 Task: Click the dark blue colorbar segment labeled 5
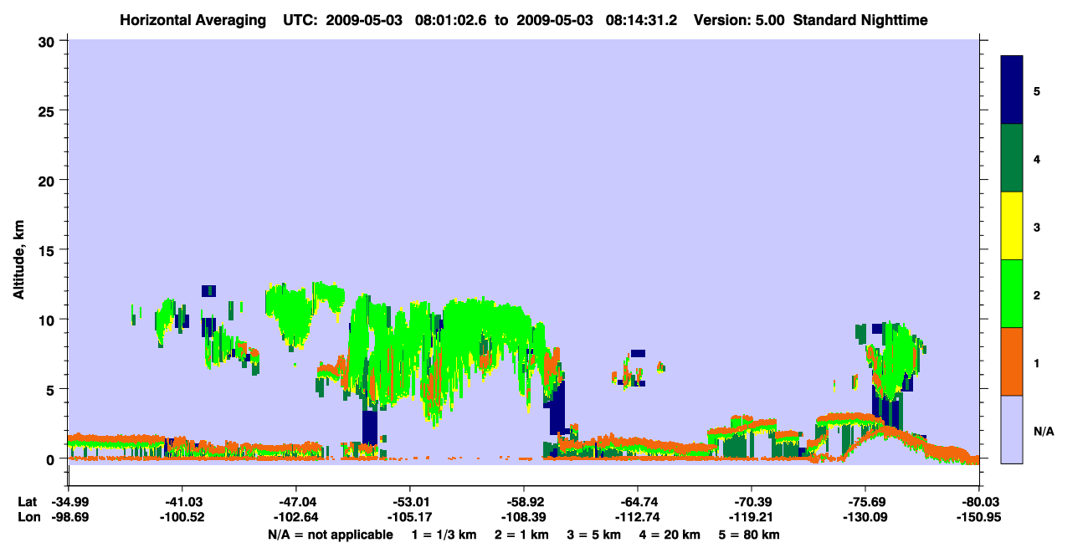[1012, 90]
